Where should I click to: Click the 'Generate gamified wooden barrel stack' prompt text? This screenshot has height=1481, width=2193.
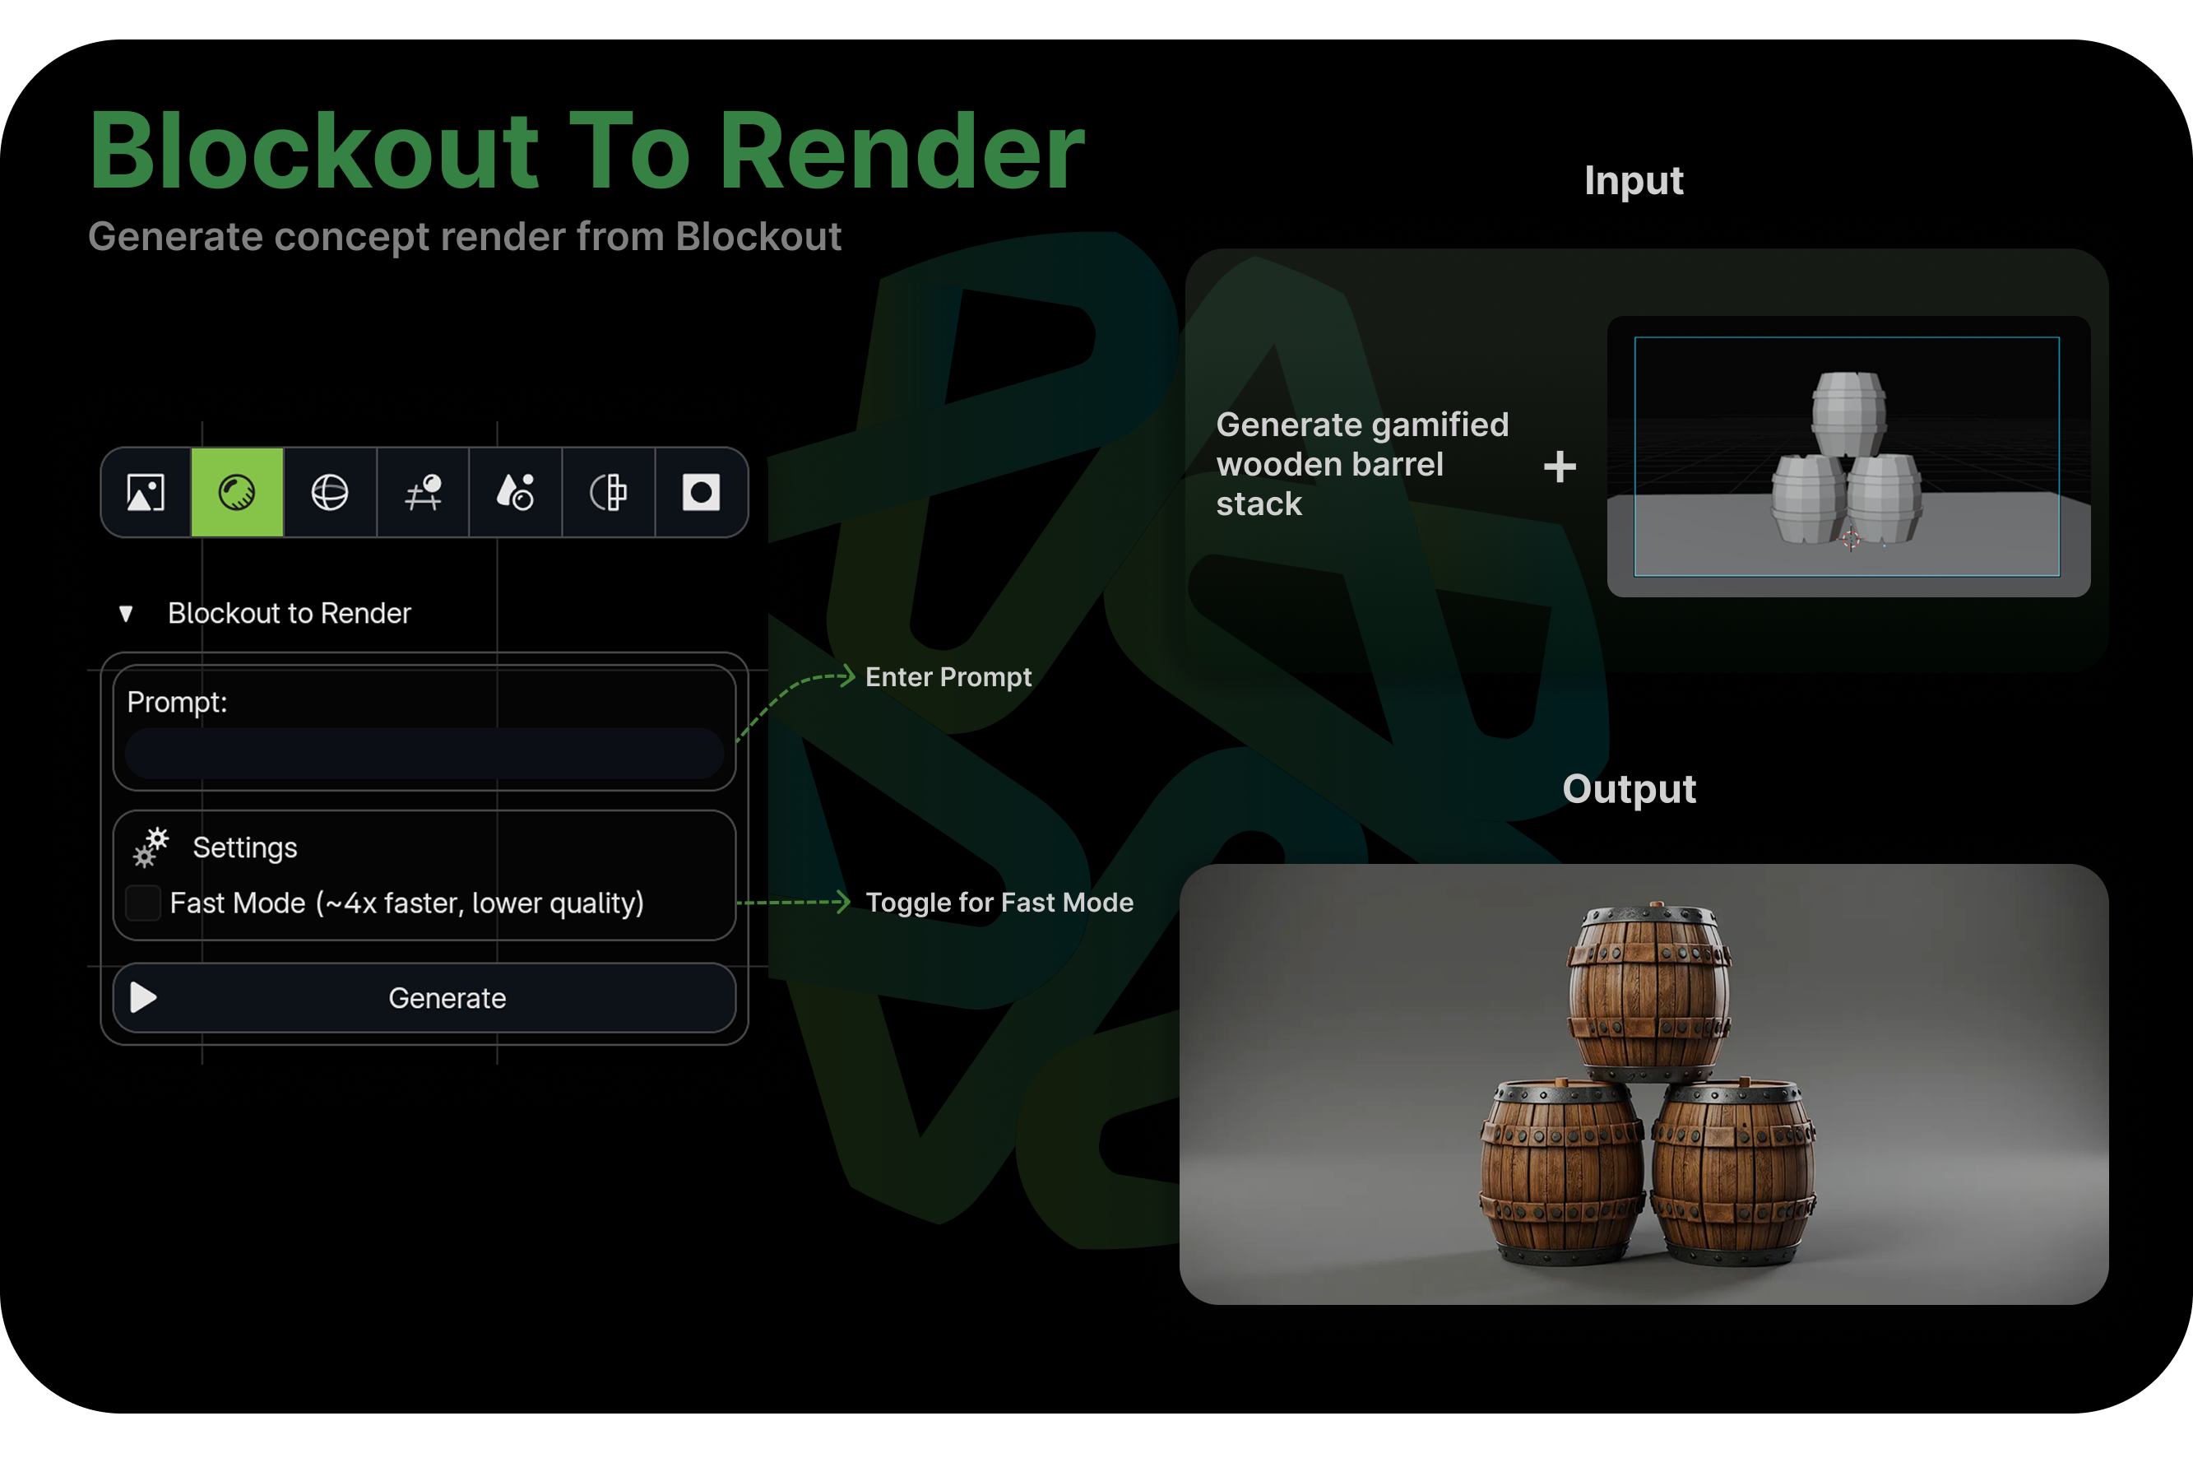(x=1362, y=464)
